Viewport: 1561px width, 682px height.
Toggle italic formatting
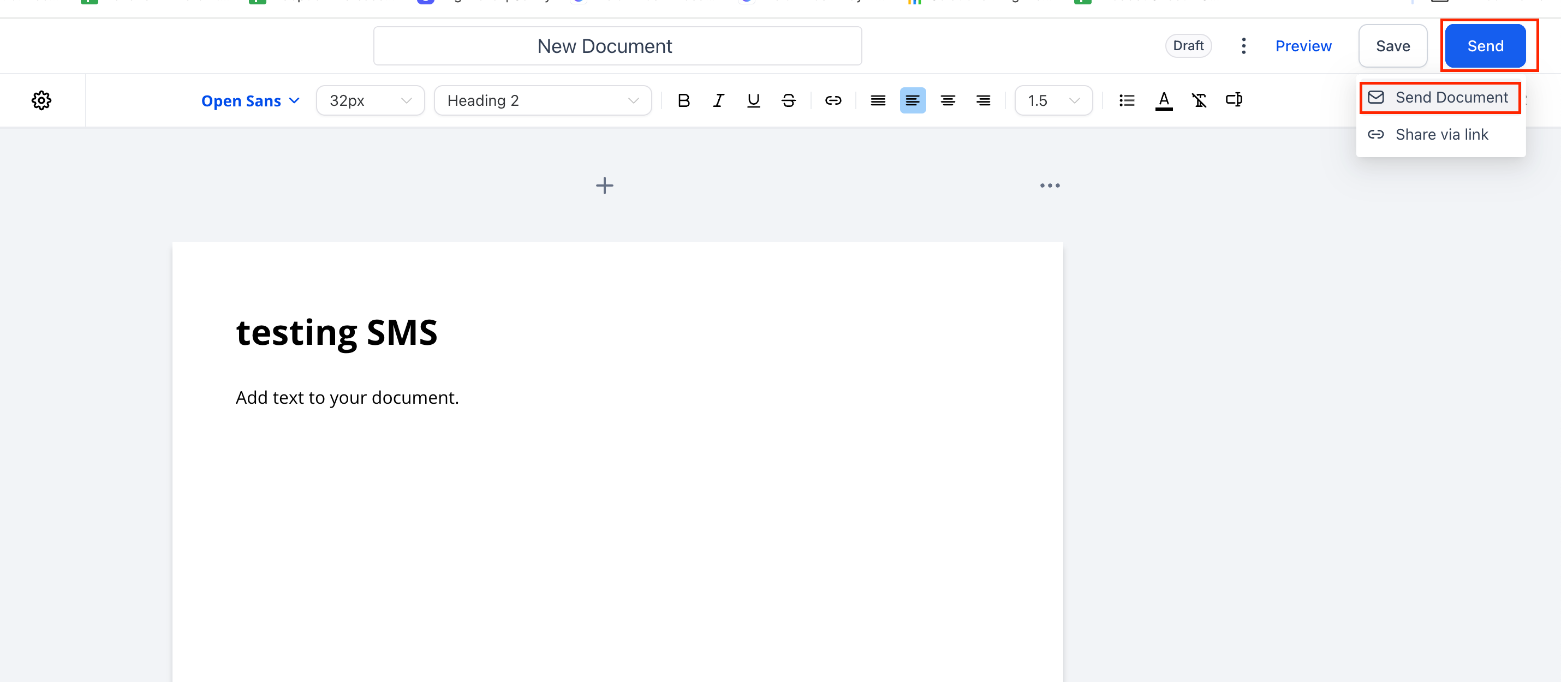pyautogui.click(x=718, y=100)
